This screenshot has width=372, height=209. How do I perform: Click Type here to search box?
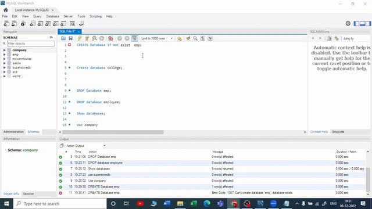tap(60, 204)
